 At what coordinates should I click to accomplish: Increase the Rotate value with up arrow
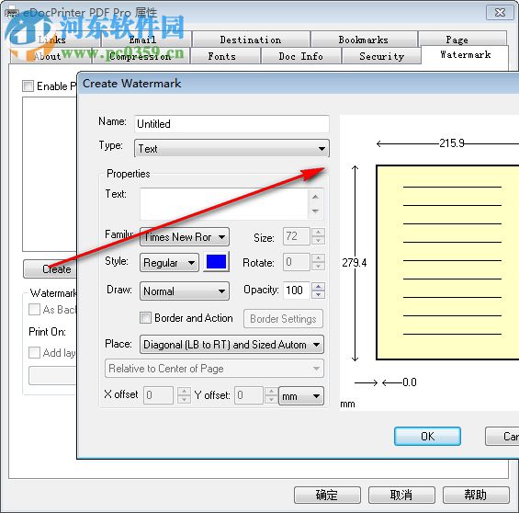(318, 258)
